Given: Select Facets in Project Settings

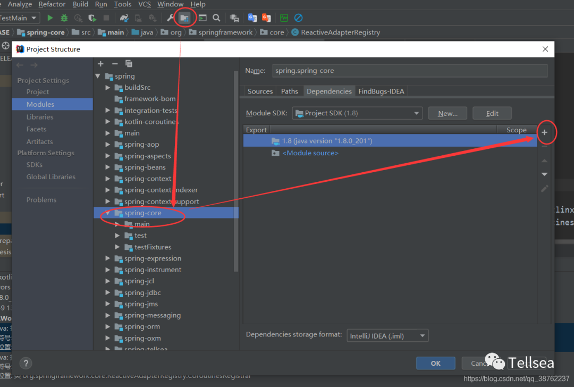Looking at the screenshot, I should pyautogui.click(x=37, y=129).
